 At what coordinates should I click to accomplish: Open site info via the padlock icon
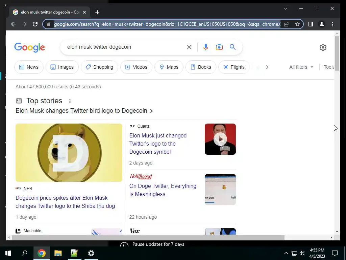coord(49,24)
